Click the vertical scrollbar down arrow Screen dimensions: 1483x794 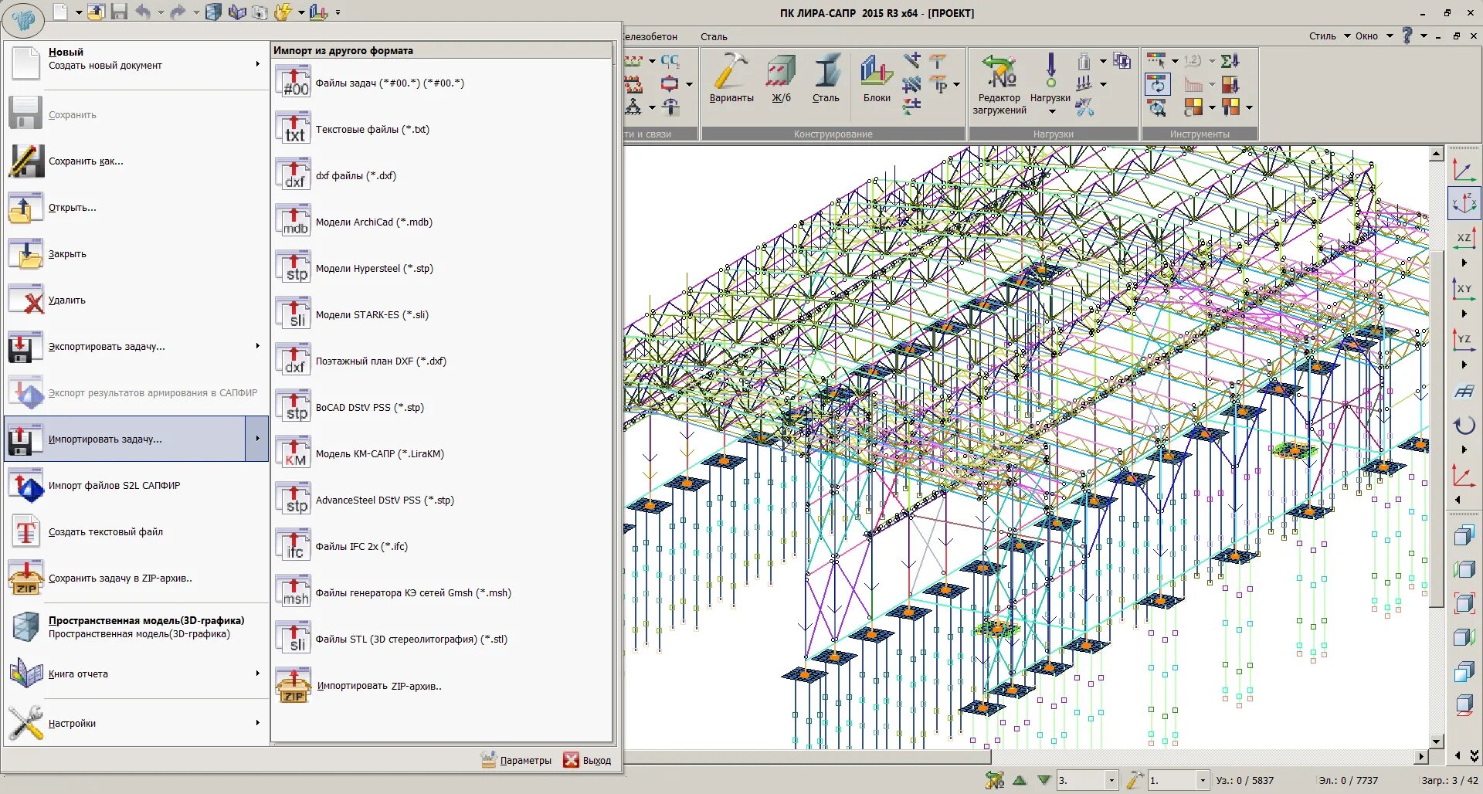[x=1436, y=741]
